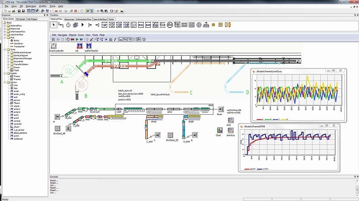
Task: Pick the hierarchy tree icon in the Toolbox
Action: (206, 25)
